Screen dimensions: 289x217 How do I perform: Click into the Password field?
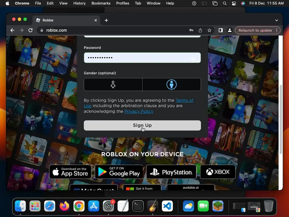[x=142, y=58]
